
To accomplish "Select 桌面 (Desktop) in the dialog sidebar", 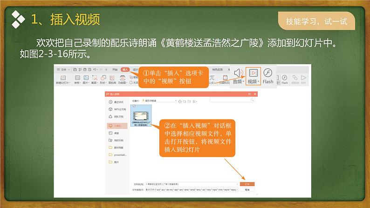I will pos(116,133).
